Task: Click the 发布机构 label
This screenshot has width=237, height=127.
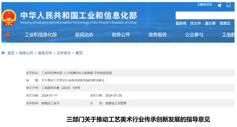Action: [32, 103]
